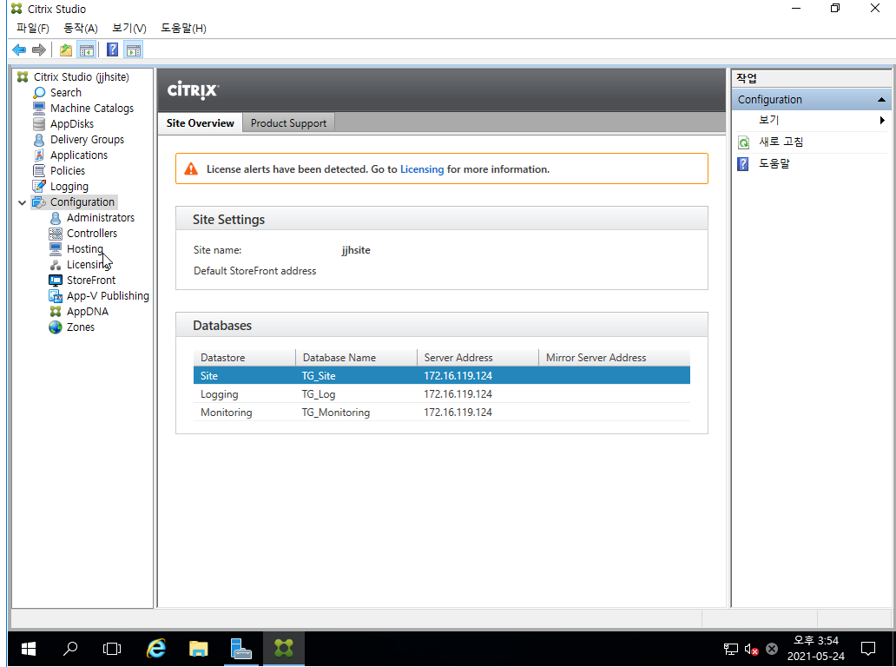Click the Server Address column header
The height and width of the screenshot is (667, 896).
(x=478, y=358)
